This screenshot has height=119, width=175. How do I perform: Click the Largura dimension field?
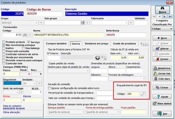pos(99,71)
